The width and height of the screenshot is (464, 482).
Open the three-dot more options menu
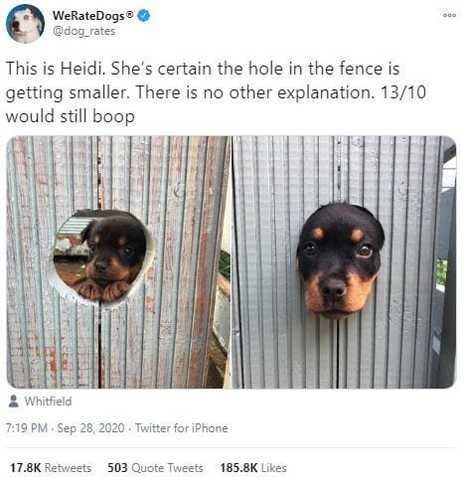(449, 15)
